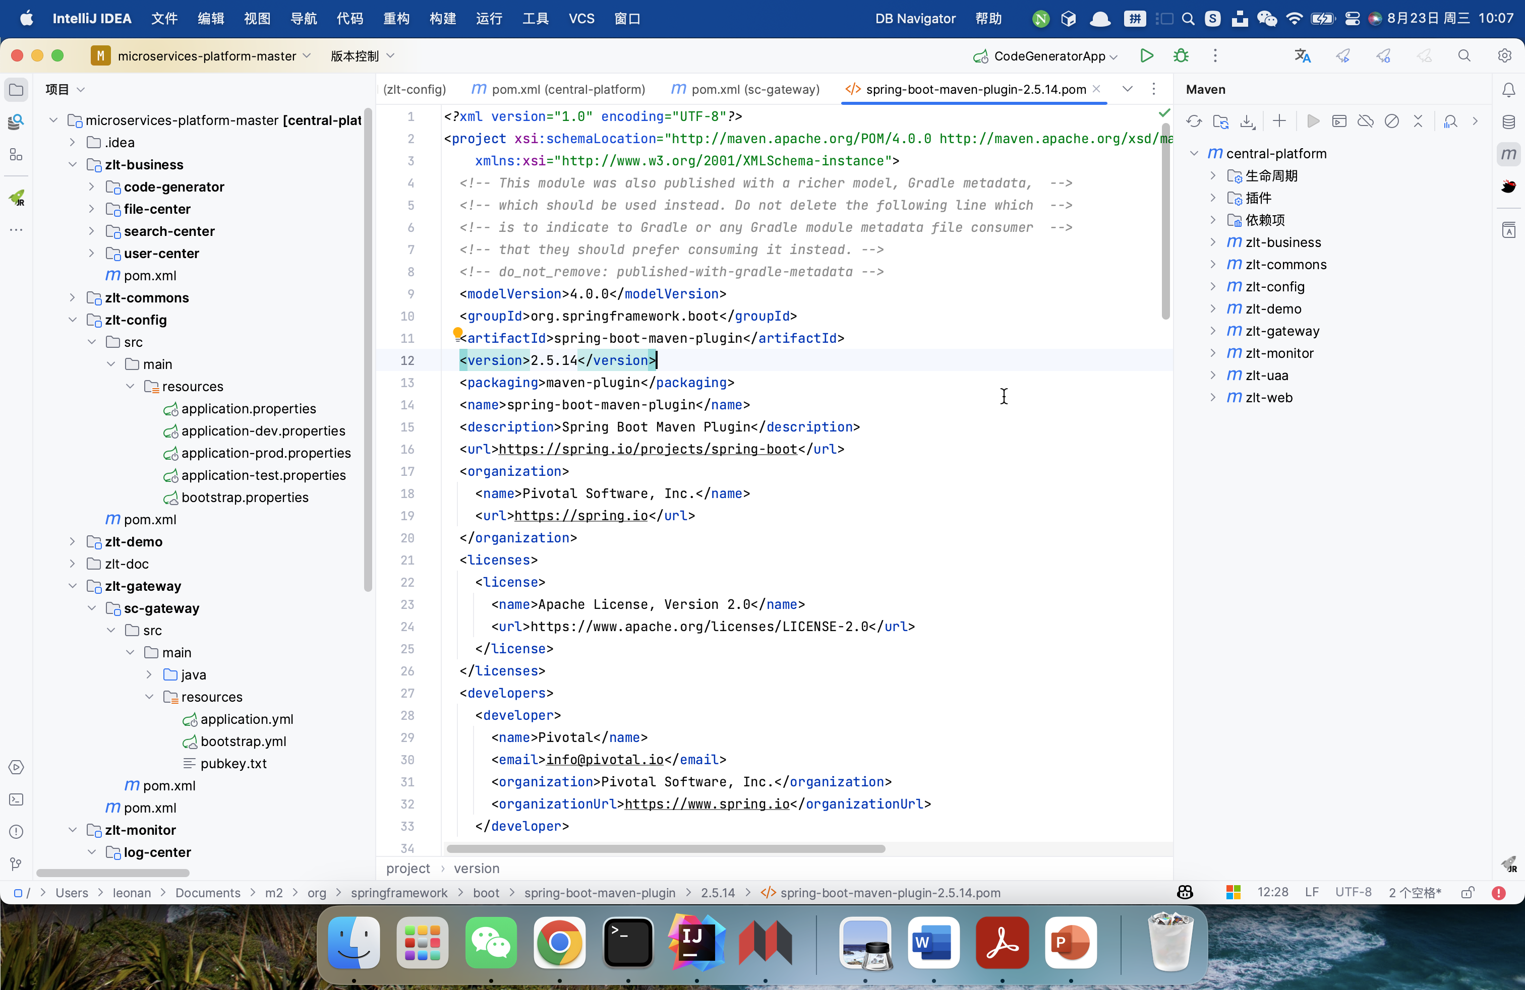Click UTF-8 encoding in status bar
Screen dimensions: 1525x990
(1353, 893)
